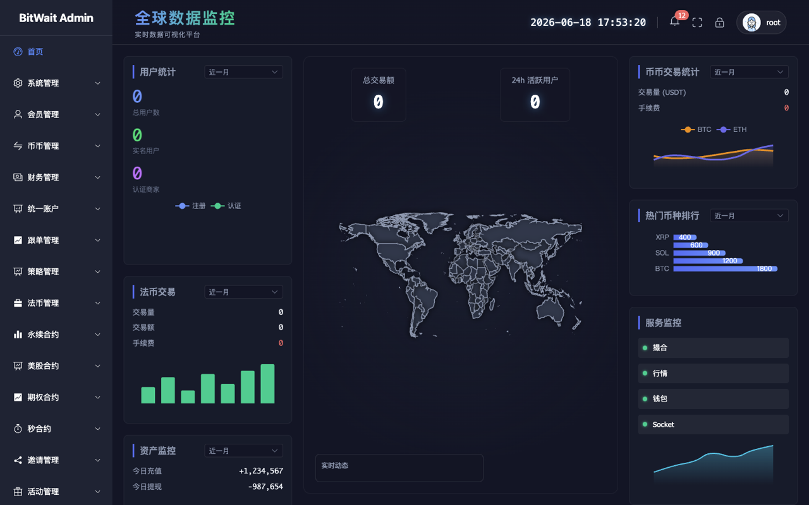Viewport: 809px width, 505px height.
Task: Toggle fullscreen mode icon in header
Action: tap(697, 22)
